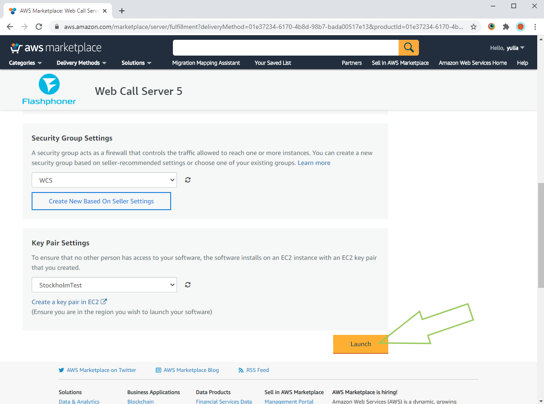Screen dimensions: 544x404
Task: Open the WCS security group dropdown
Action: pyautogui.click(x=104, y=180)
